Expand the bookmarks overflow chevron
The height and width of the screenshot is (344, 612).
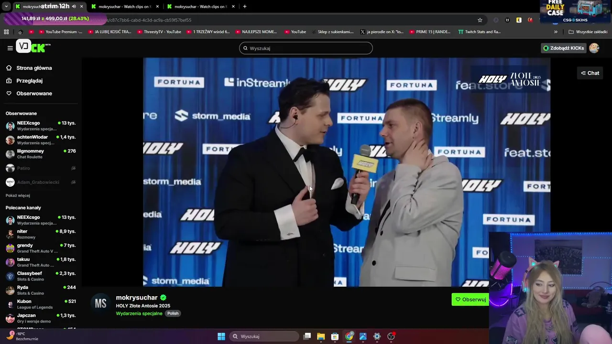click(x=556, y=32)
